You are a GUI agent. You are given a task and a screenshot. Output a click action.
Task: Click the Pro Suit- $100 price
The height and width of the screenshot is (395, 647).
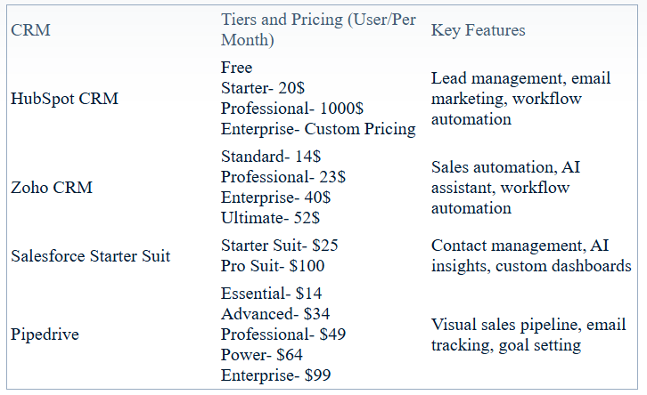(273, 266)
